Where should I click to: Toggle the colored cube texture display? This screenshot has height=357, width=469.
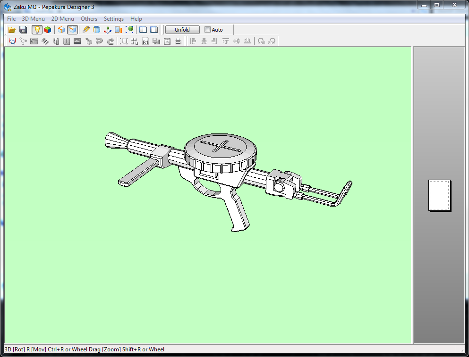point(48,30)
